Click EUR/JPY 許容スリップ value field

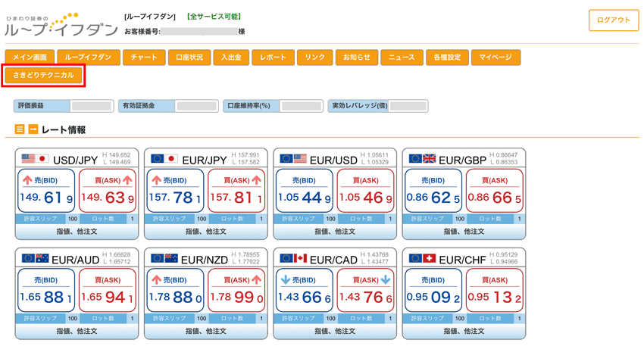[202, 219]
